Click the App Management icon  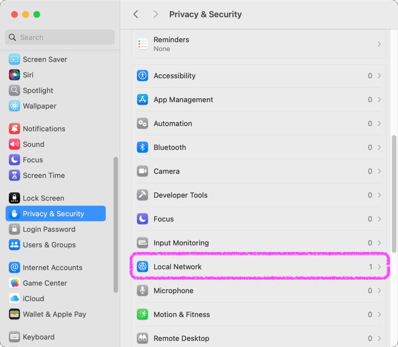142,100
